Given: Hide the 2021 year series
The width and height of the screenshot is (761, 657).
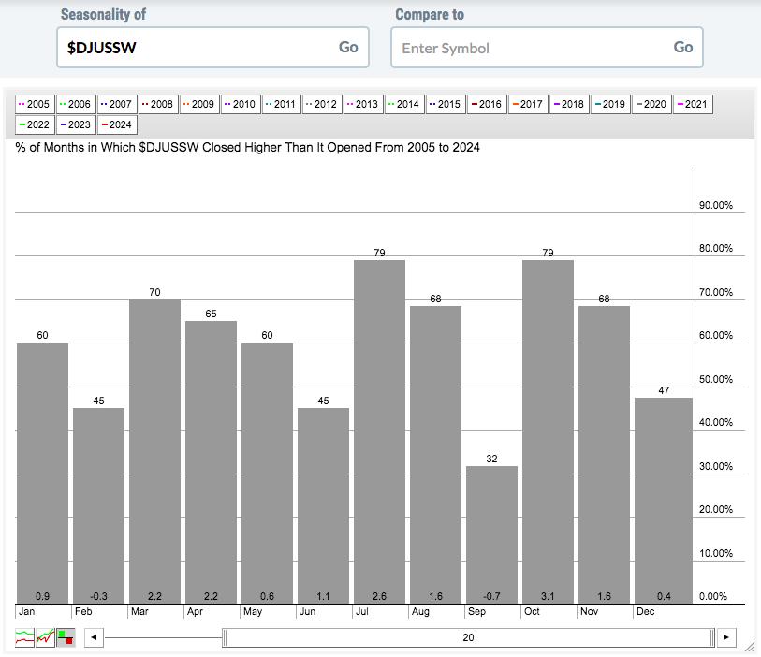Looking at the screenshot, I should click(x=691, y=104).
